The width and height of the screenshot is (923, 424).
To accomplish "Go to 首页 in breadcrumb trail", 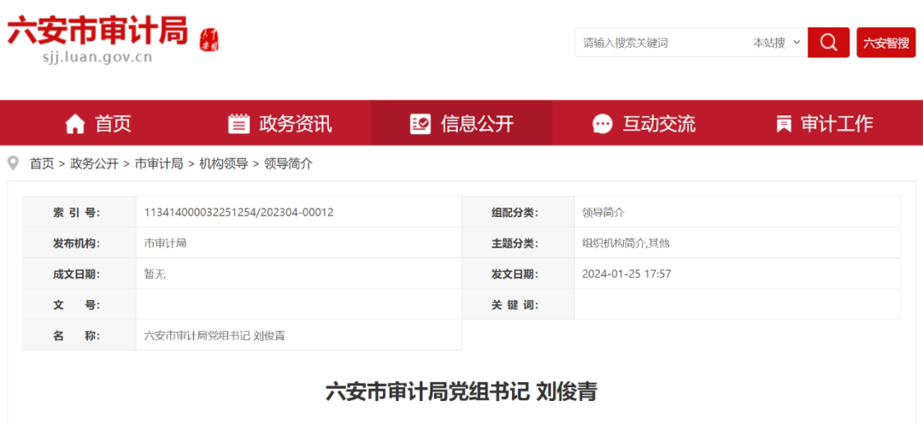I will [x=42, y=163].
